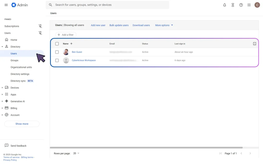Open the column settings gear icon
The width and height of the screenshot is (263, 164).
pos(255,44)
